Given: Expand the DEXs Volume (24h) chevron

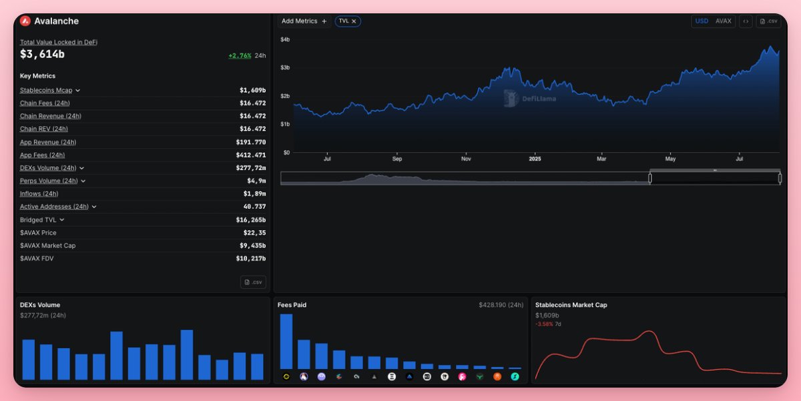Looking at the screenshot, I should tap(81, 168).
